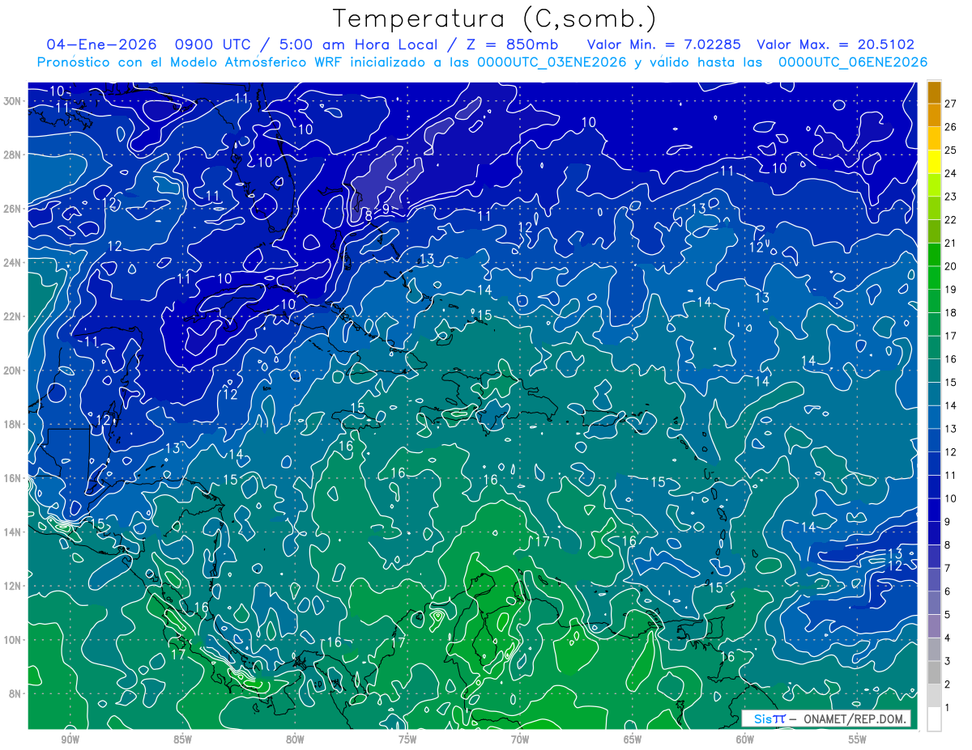Click the contour label '8' near the Bahamas

click(369, 215)
